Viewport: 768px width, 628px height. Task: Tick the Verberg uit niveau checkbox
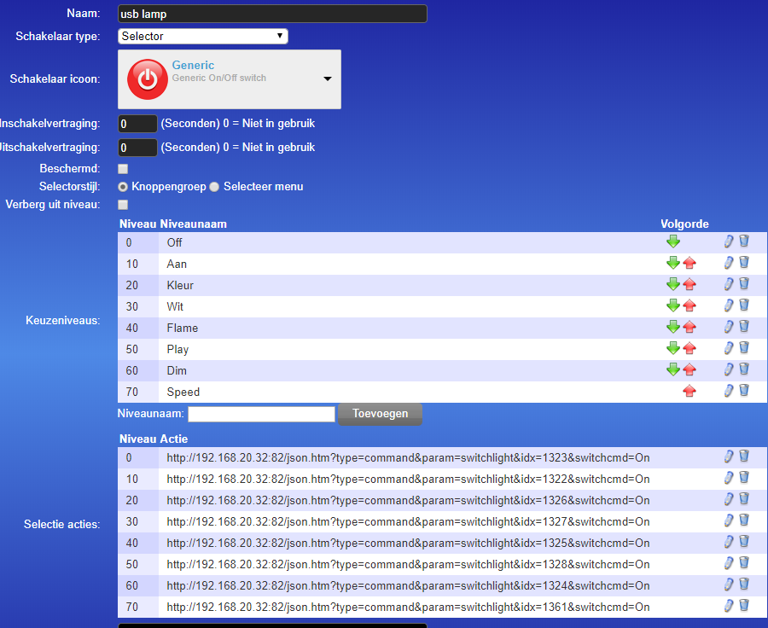coord(123,205)
